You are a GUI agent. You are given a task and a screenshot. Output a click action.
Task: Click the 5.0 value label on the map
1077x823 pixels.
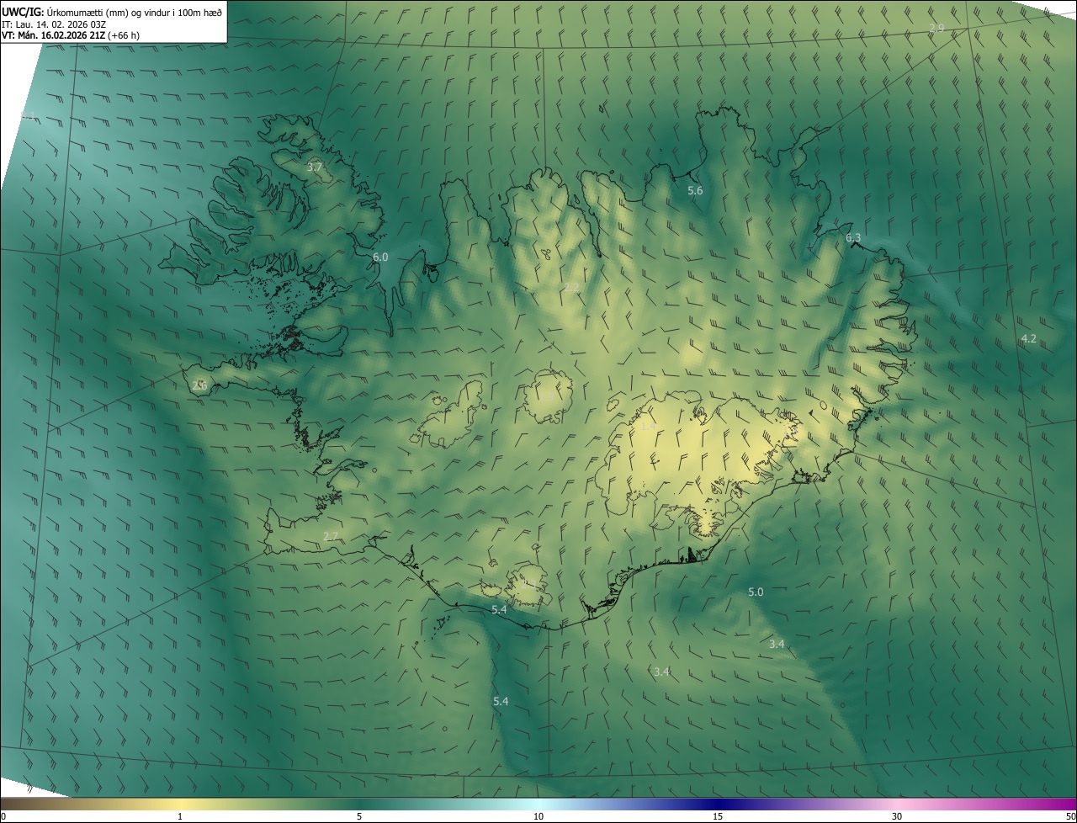756,592
